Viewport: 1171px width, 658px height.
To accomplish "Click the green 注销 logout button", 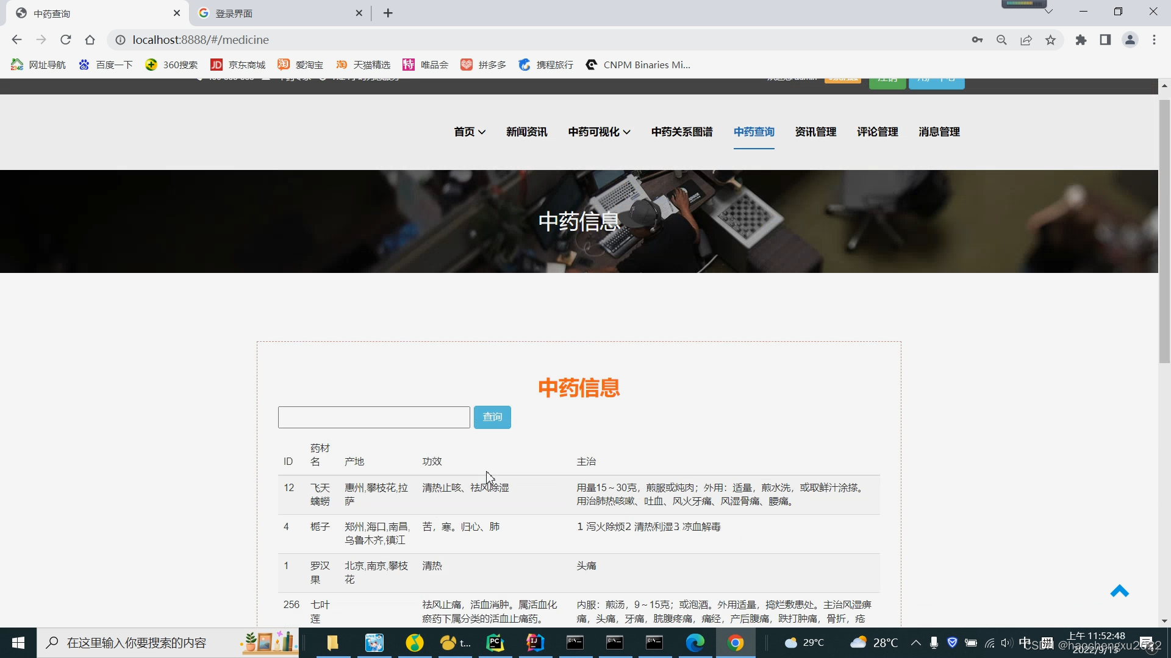I will click(887, 79).
